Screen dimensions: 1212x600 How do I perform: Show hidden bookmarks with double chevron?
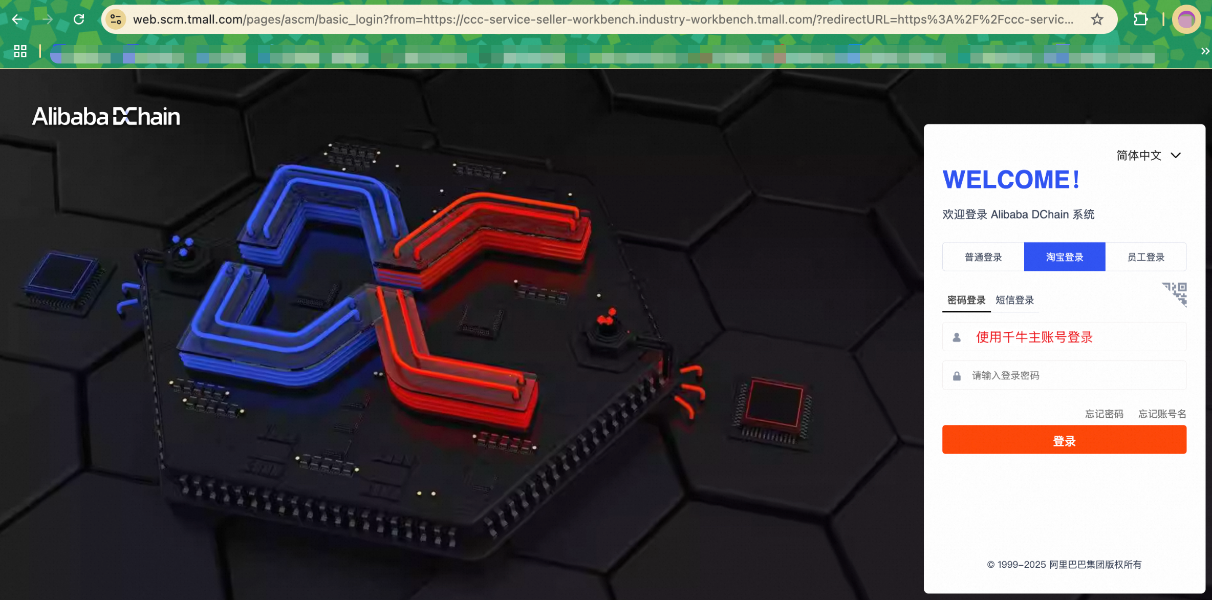pyautogui.click(x=1205, y=51)
